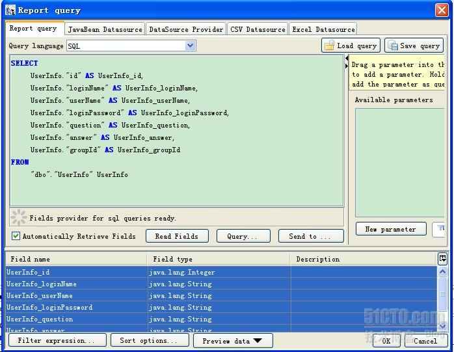454x352 pixels.
Task: Open Filter expression... dialog
Action: pyautogui.click(x=58, y=340)
